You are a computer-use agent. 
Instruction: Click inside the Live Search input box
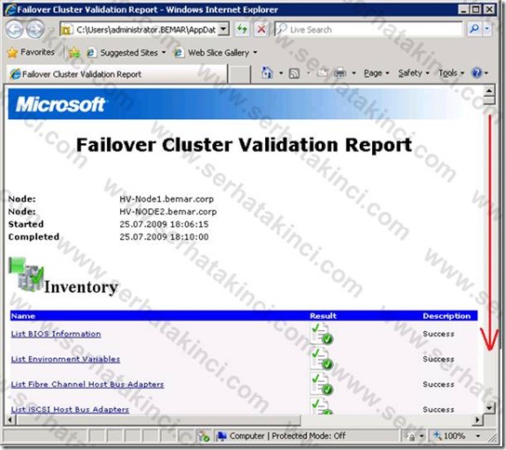[368, 30]
